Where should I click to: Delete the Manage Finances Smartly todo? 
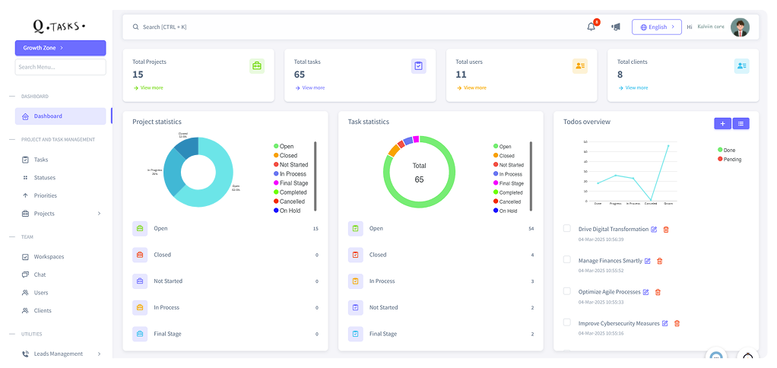pyautogui.click(x=659, y=261)
